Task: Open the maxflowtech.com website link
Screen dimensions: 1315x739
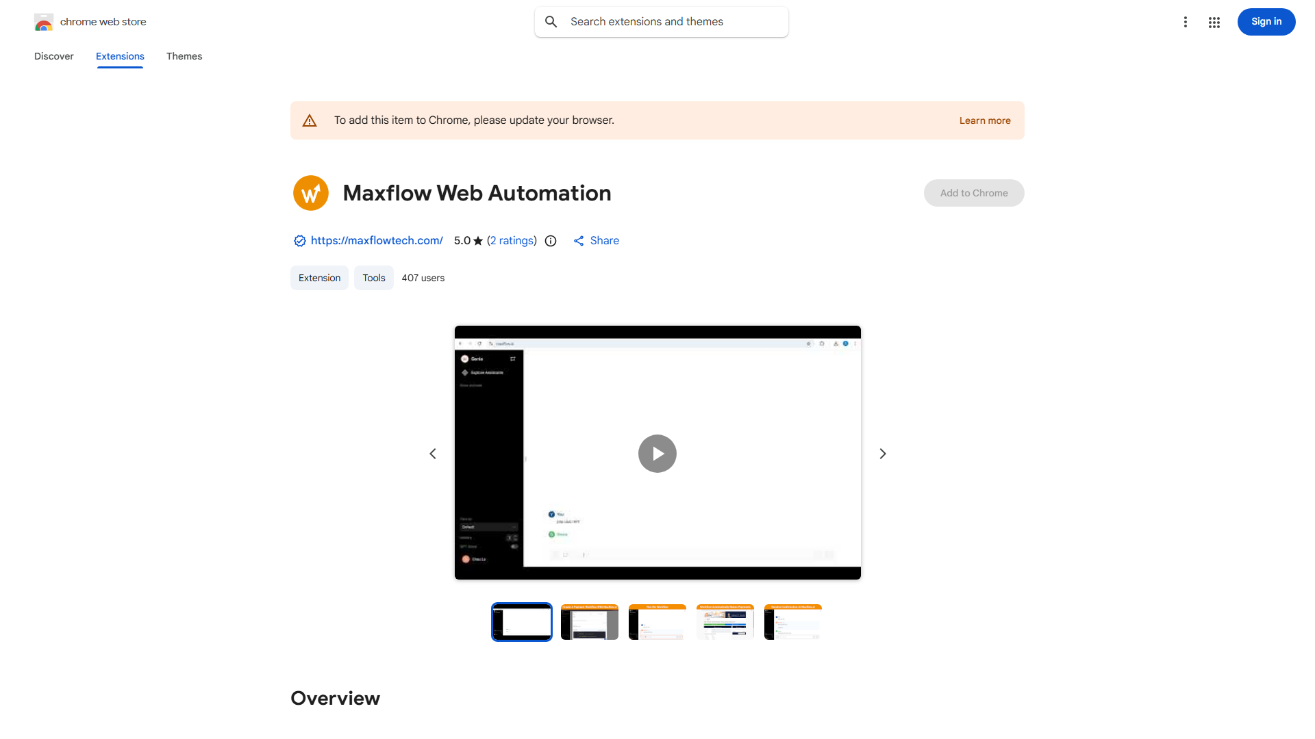Action: click(377, 240)
